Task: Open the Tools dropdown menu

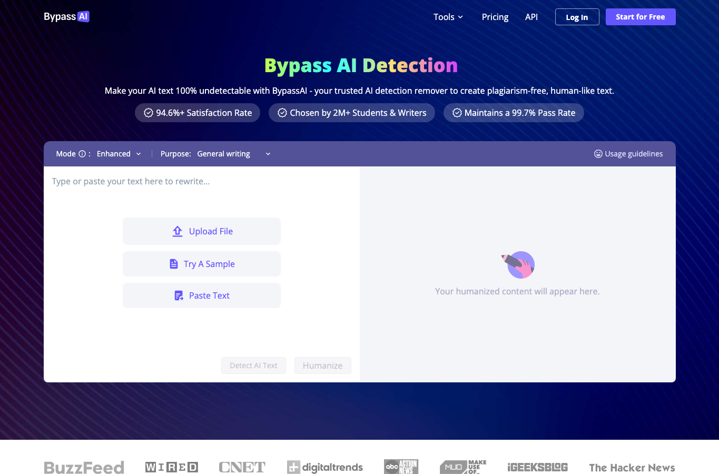Action: tap(448, 17)
